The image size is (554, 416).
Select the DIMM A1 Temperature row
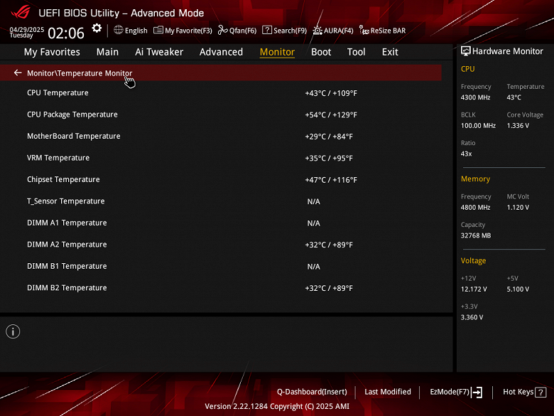(x=220, y=223)
